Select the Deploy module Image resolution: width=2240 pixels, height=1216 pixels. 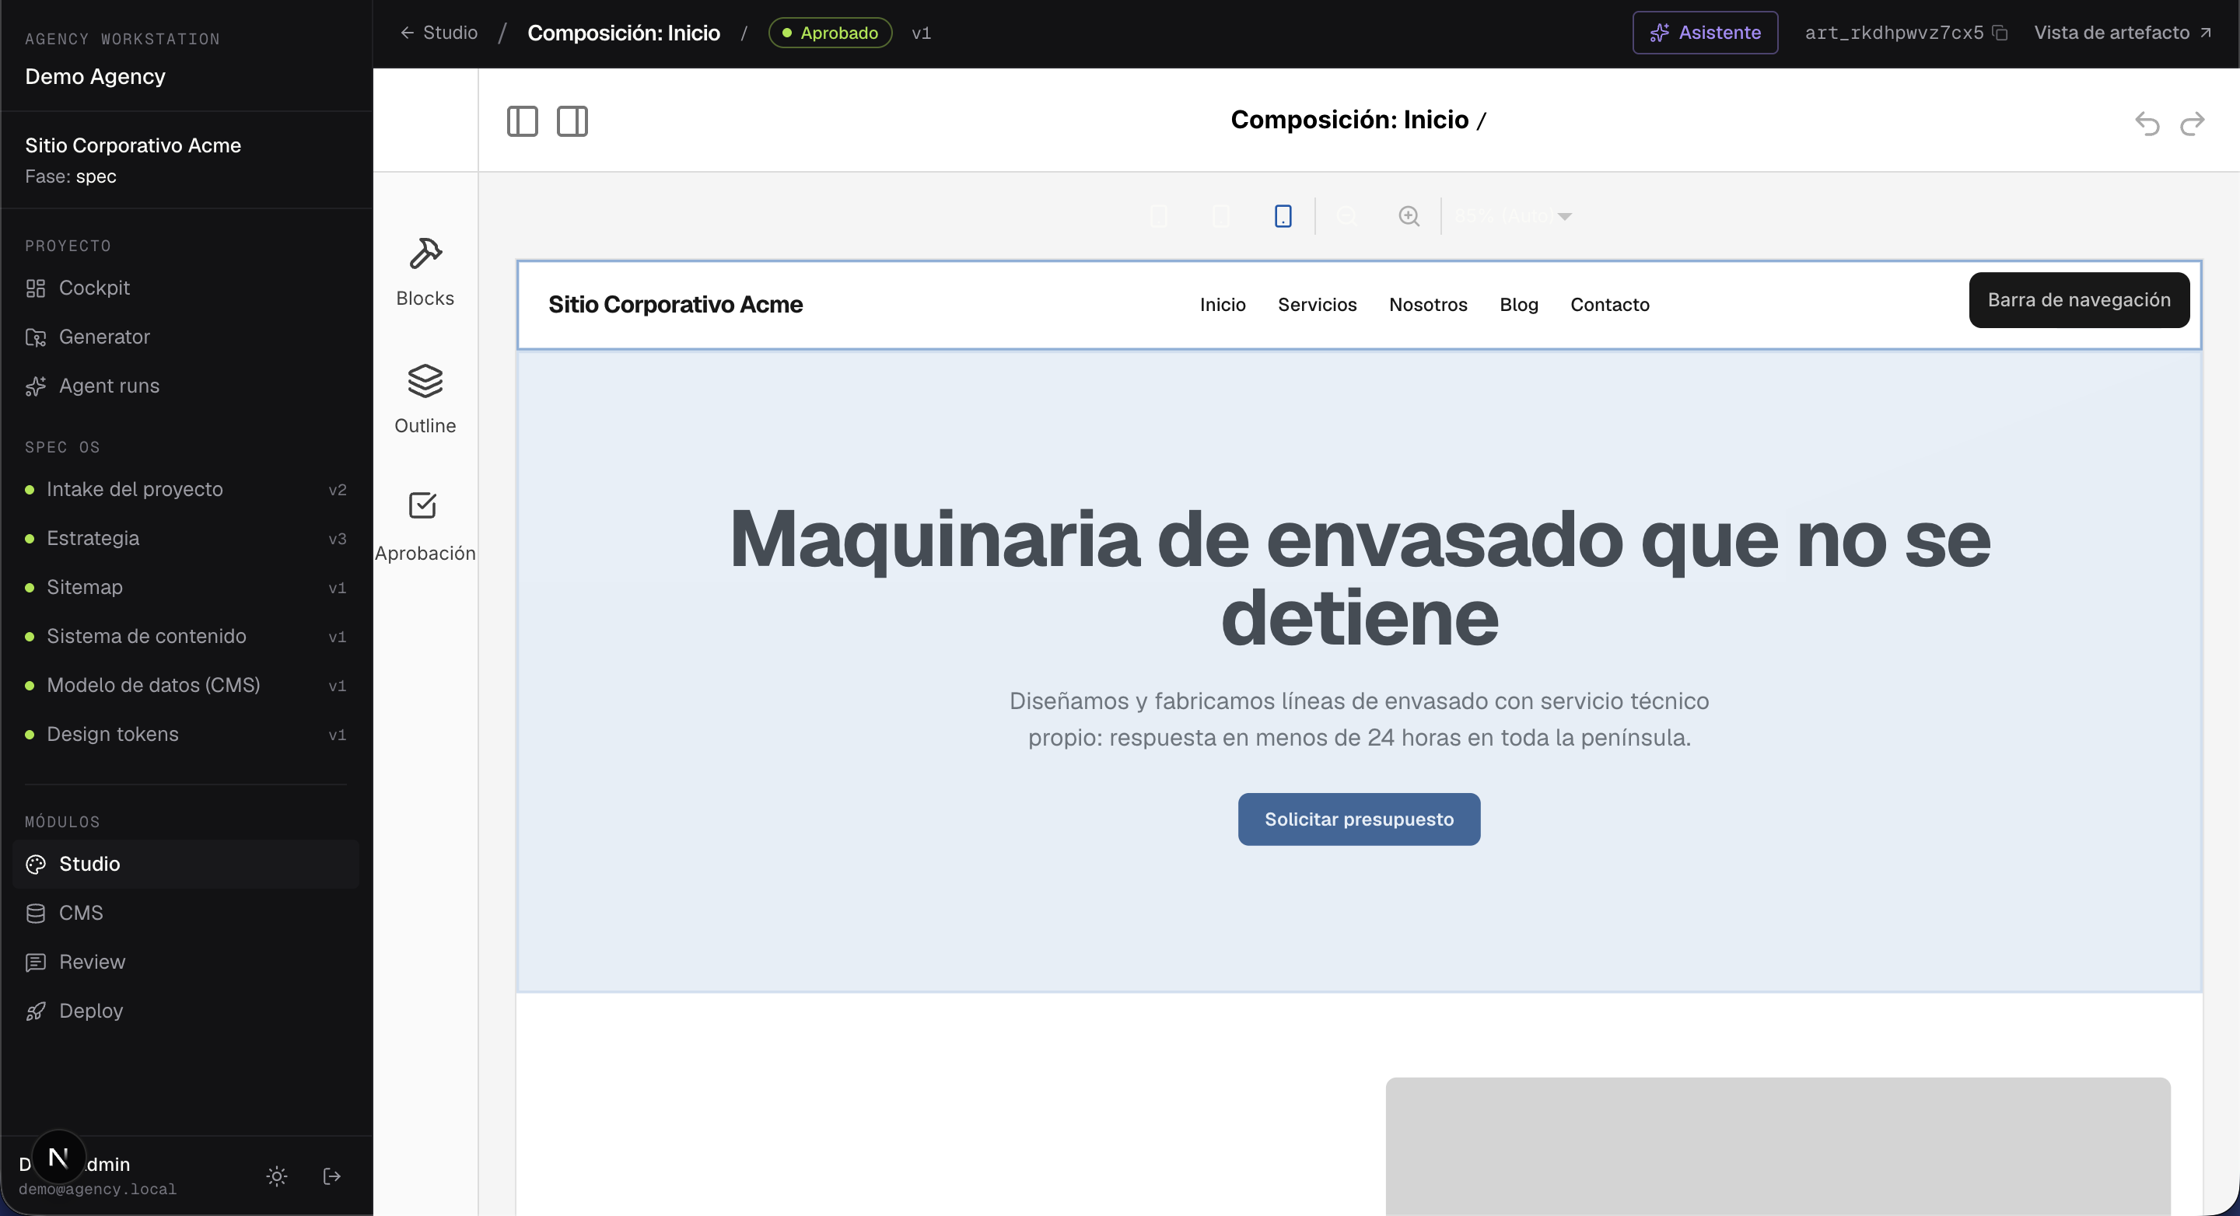pyautogui.click(x=186, y=1011)
